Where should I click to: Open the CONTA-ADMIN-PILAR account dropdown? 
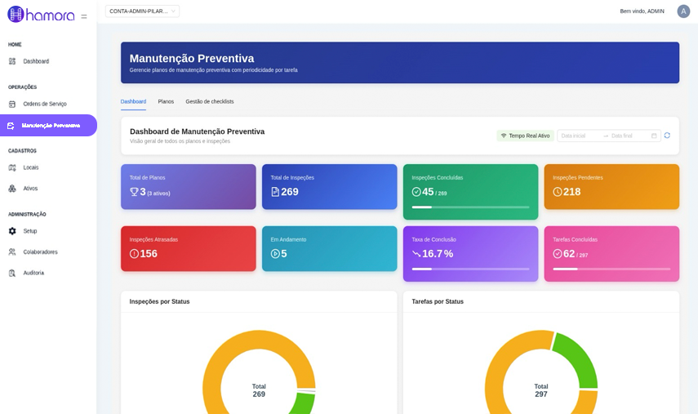(x=142, y=11)
